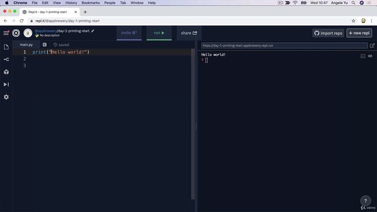Open the debugger icon in sidebar
Viewport: 377px width, 212px height.
click(6, 84)
